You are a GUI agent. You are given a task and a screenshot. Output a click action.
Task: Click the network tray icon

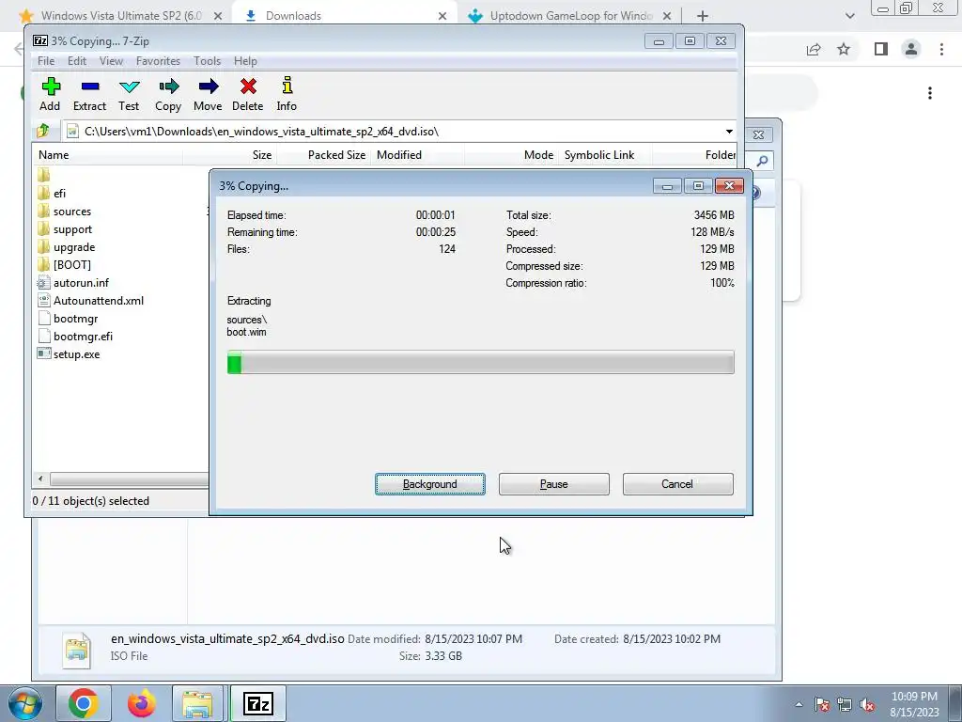[845, 705]
